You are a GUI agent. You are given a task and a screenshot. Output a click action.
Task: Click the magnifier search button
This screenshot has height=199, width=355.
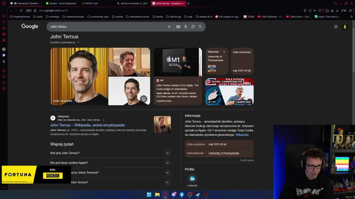[x=200, y=27]
